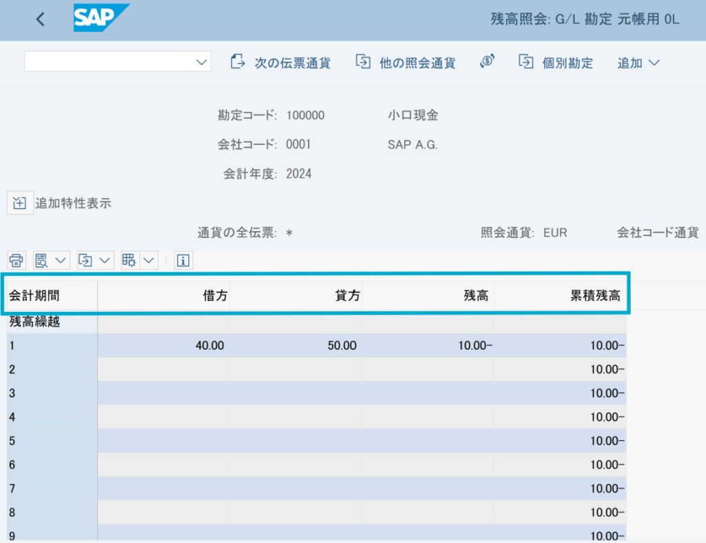Click the details magnifier icon

[x=41, y=260]
